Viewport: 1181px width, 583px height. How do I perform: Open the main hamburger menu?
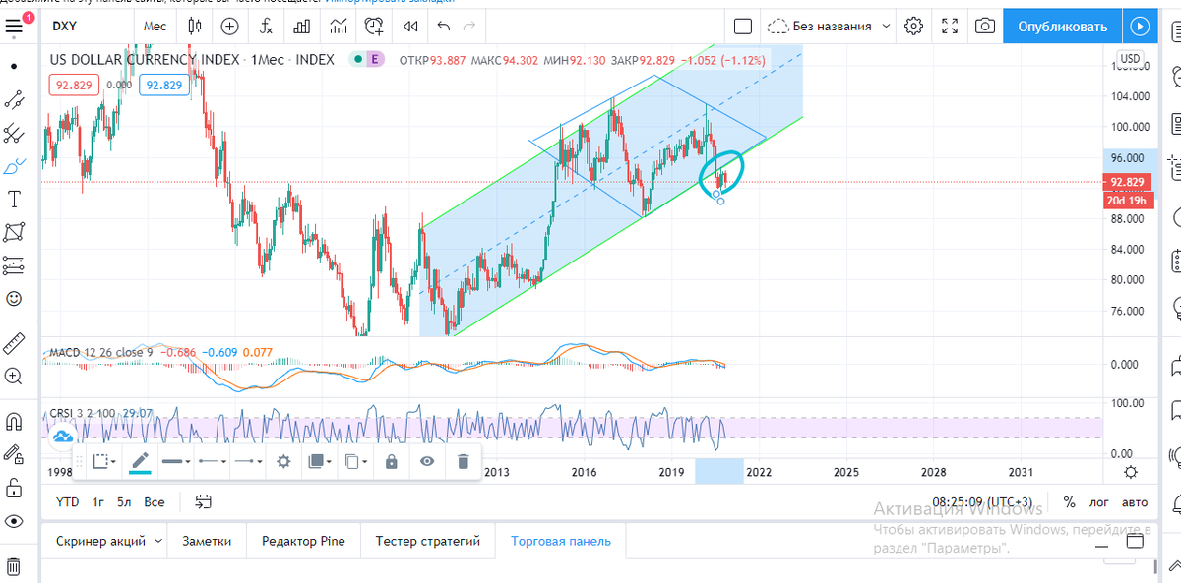click(14, 26)
